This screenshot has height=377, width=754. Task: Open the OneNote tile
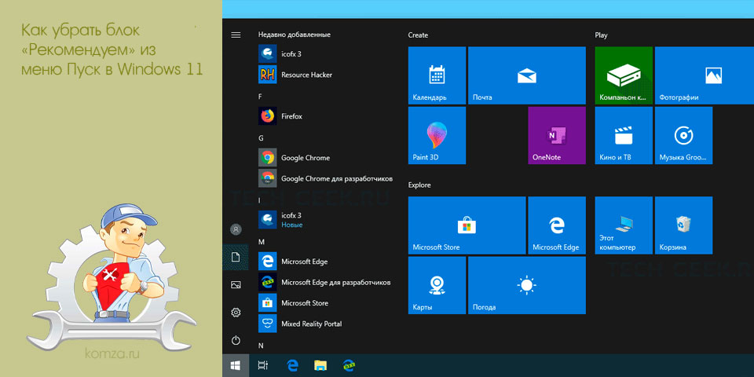pyautogui.click(x=557, y=136)
